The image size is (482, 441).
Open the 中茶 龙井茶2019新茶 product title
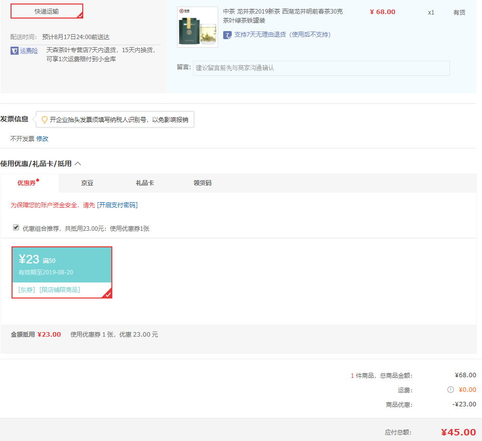[283, 16]
